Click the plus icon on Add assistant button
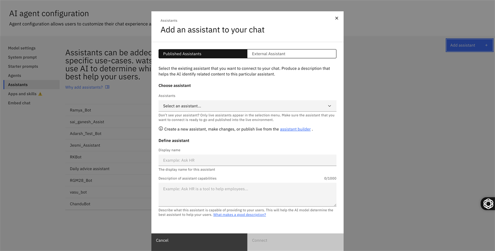This screenshot has height=251, width=495. pos(486,45)
